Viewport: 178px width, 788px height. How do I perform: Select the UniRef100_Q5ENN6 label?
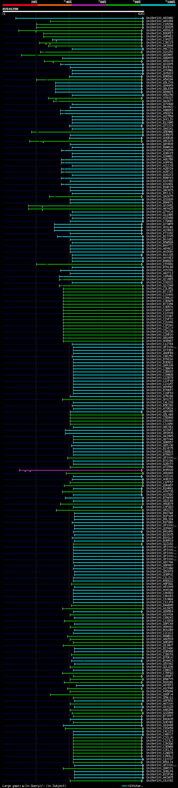coord(160,132)
